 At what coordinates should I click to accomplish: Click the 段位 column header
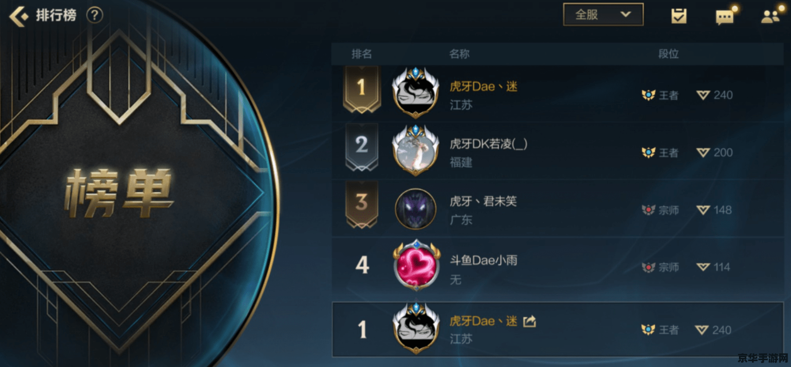[668, 53]
